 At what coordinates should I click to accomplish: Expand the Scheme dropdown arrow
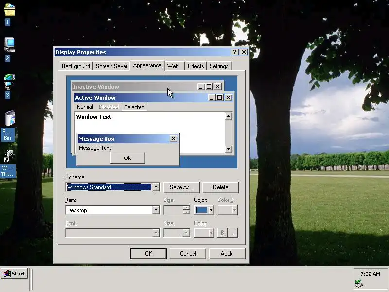pyautogui.click(x=156, y=187)
